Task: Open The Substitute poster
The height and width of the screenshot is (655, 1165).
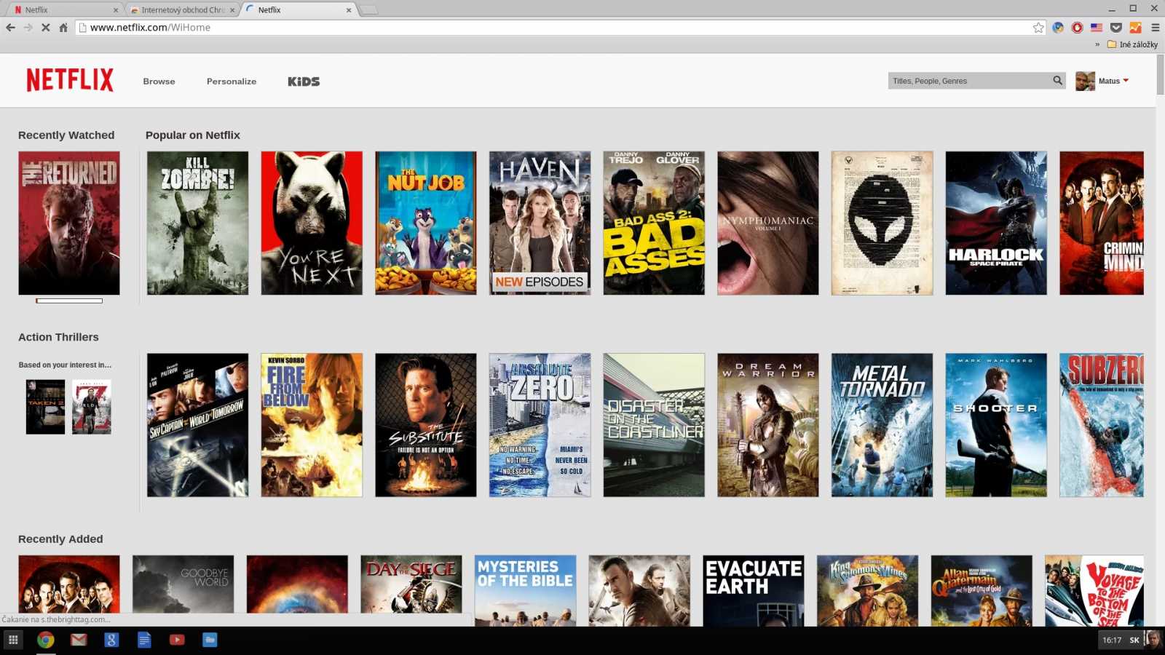Action: 426,425
